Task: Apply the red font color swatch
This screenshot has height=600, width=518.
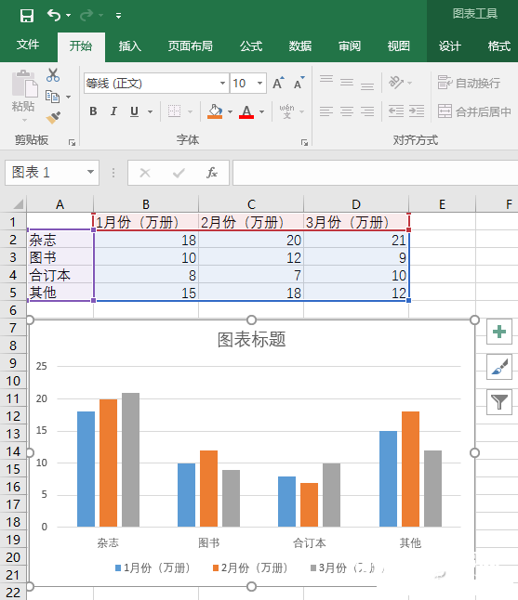Action: point(246,111)
